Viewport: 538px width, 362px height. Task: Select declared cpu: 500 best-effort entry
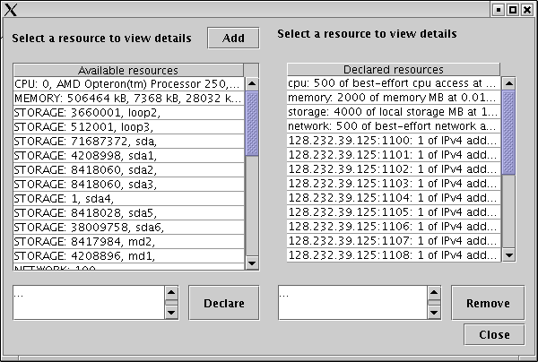(393, 83)
